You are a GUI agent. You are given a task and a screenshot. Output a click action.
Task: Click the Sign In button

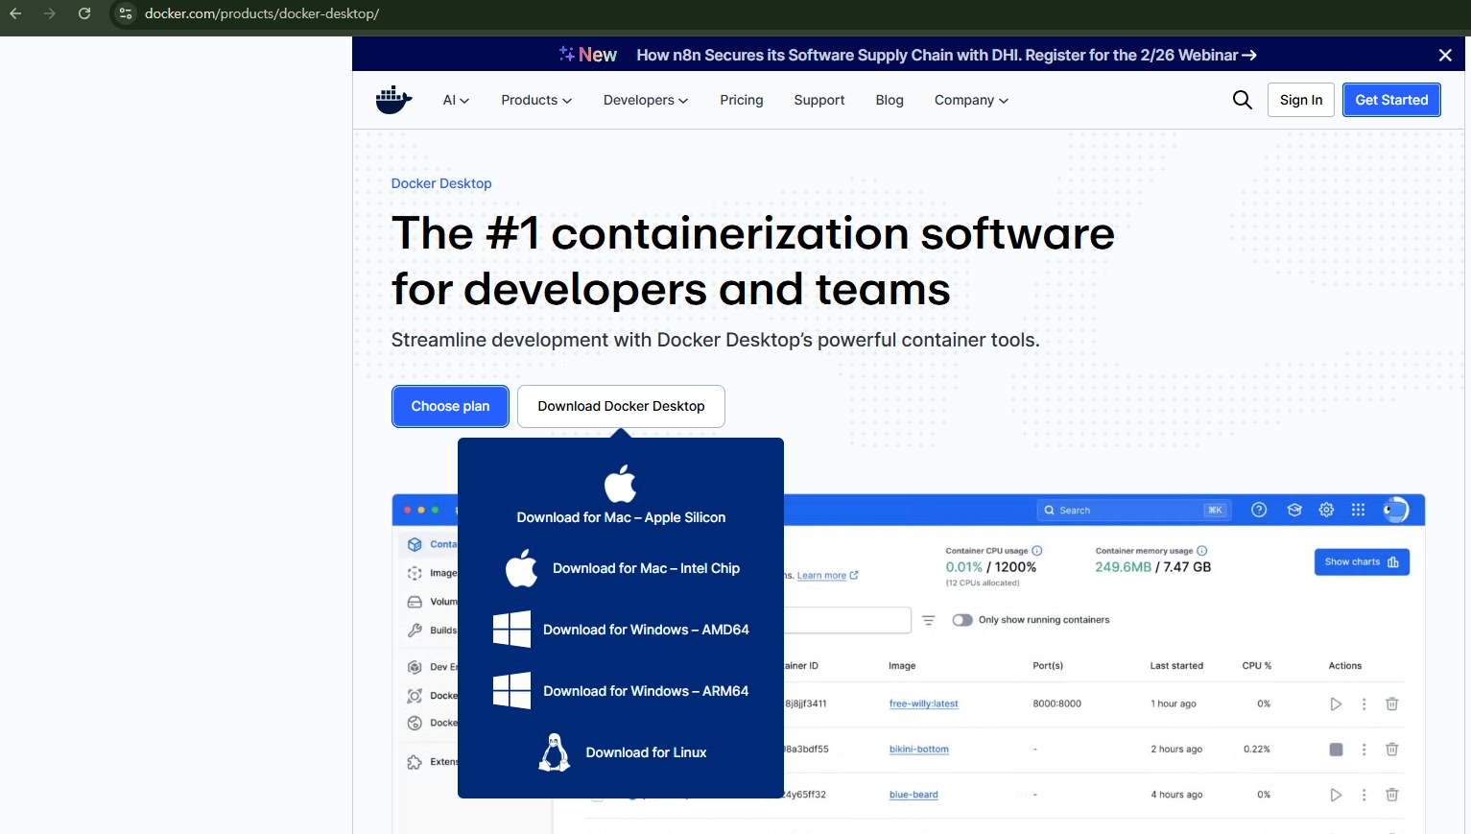1301,100
